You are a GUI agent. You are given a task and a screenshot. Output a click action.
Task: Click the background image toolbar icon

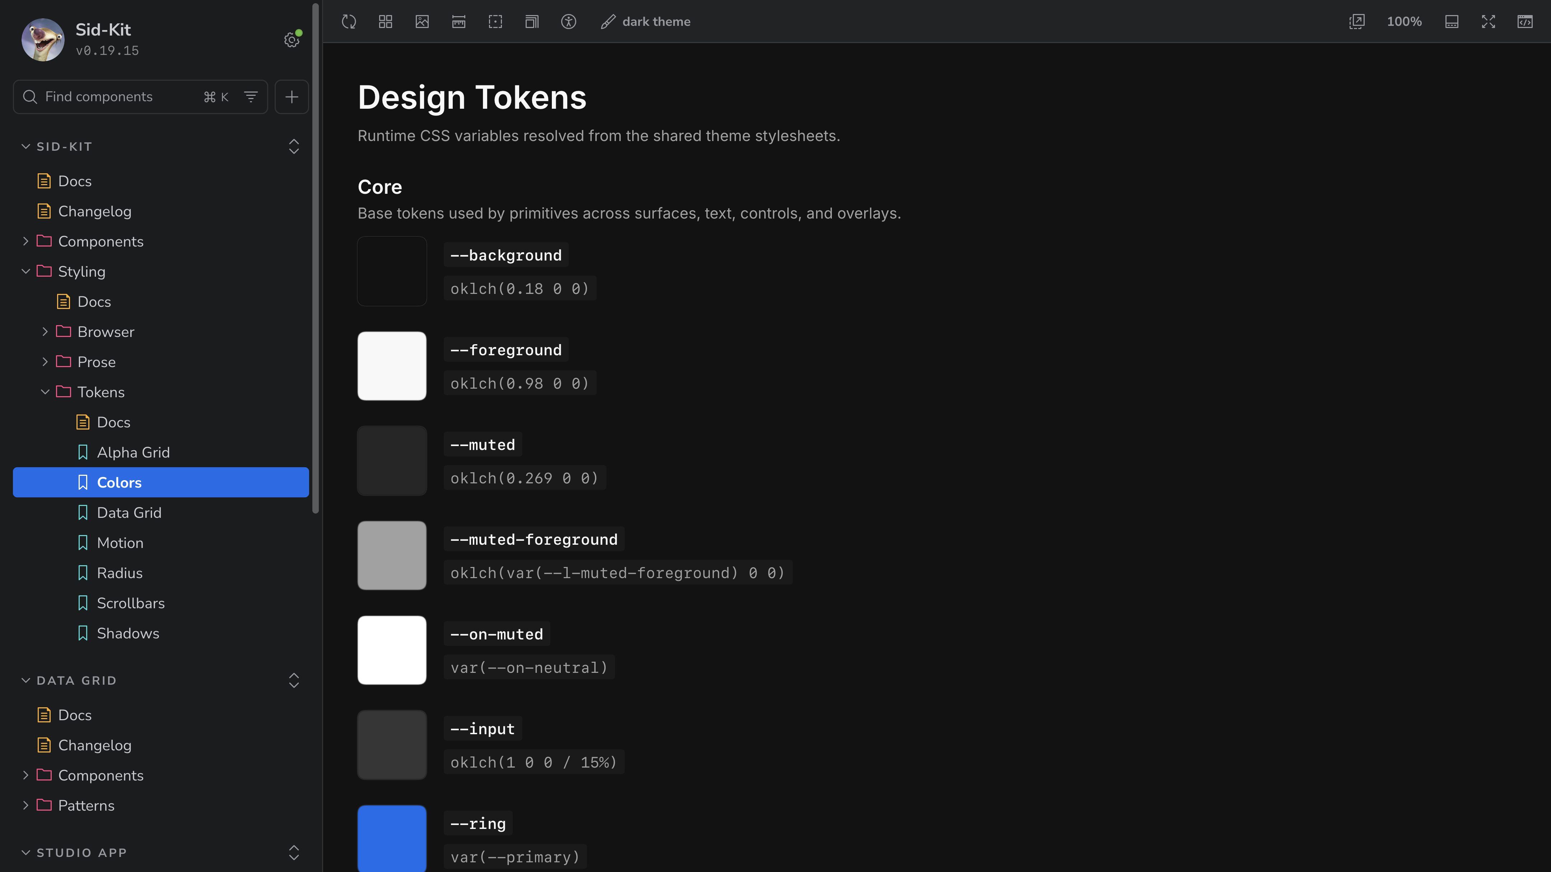[x=422, y=22]
